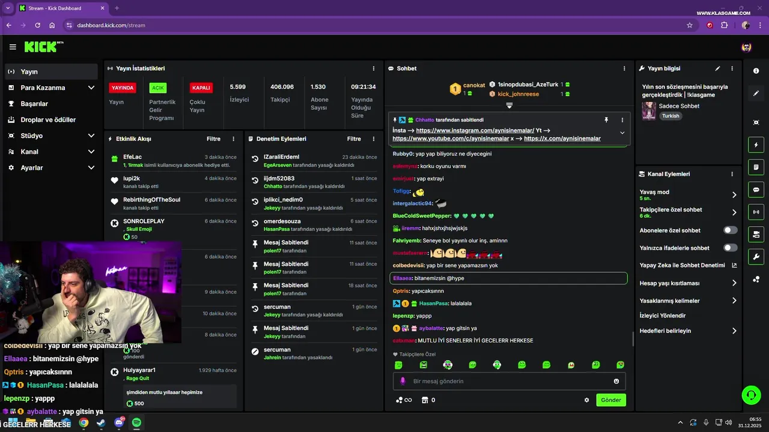Open the x.com aynisinemalar link
Screen dimensions: 769x432
(x=562, y=139)
